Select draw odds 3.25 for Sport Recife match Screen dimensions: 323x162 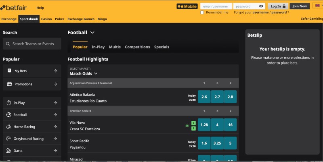(217, 143)
